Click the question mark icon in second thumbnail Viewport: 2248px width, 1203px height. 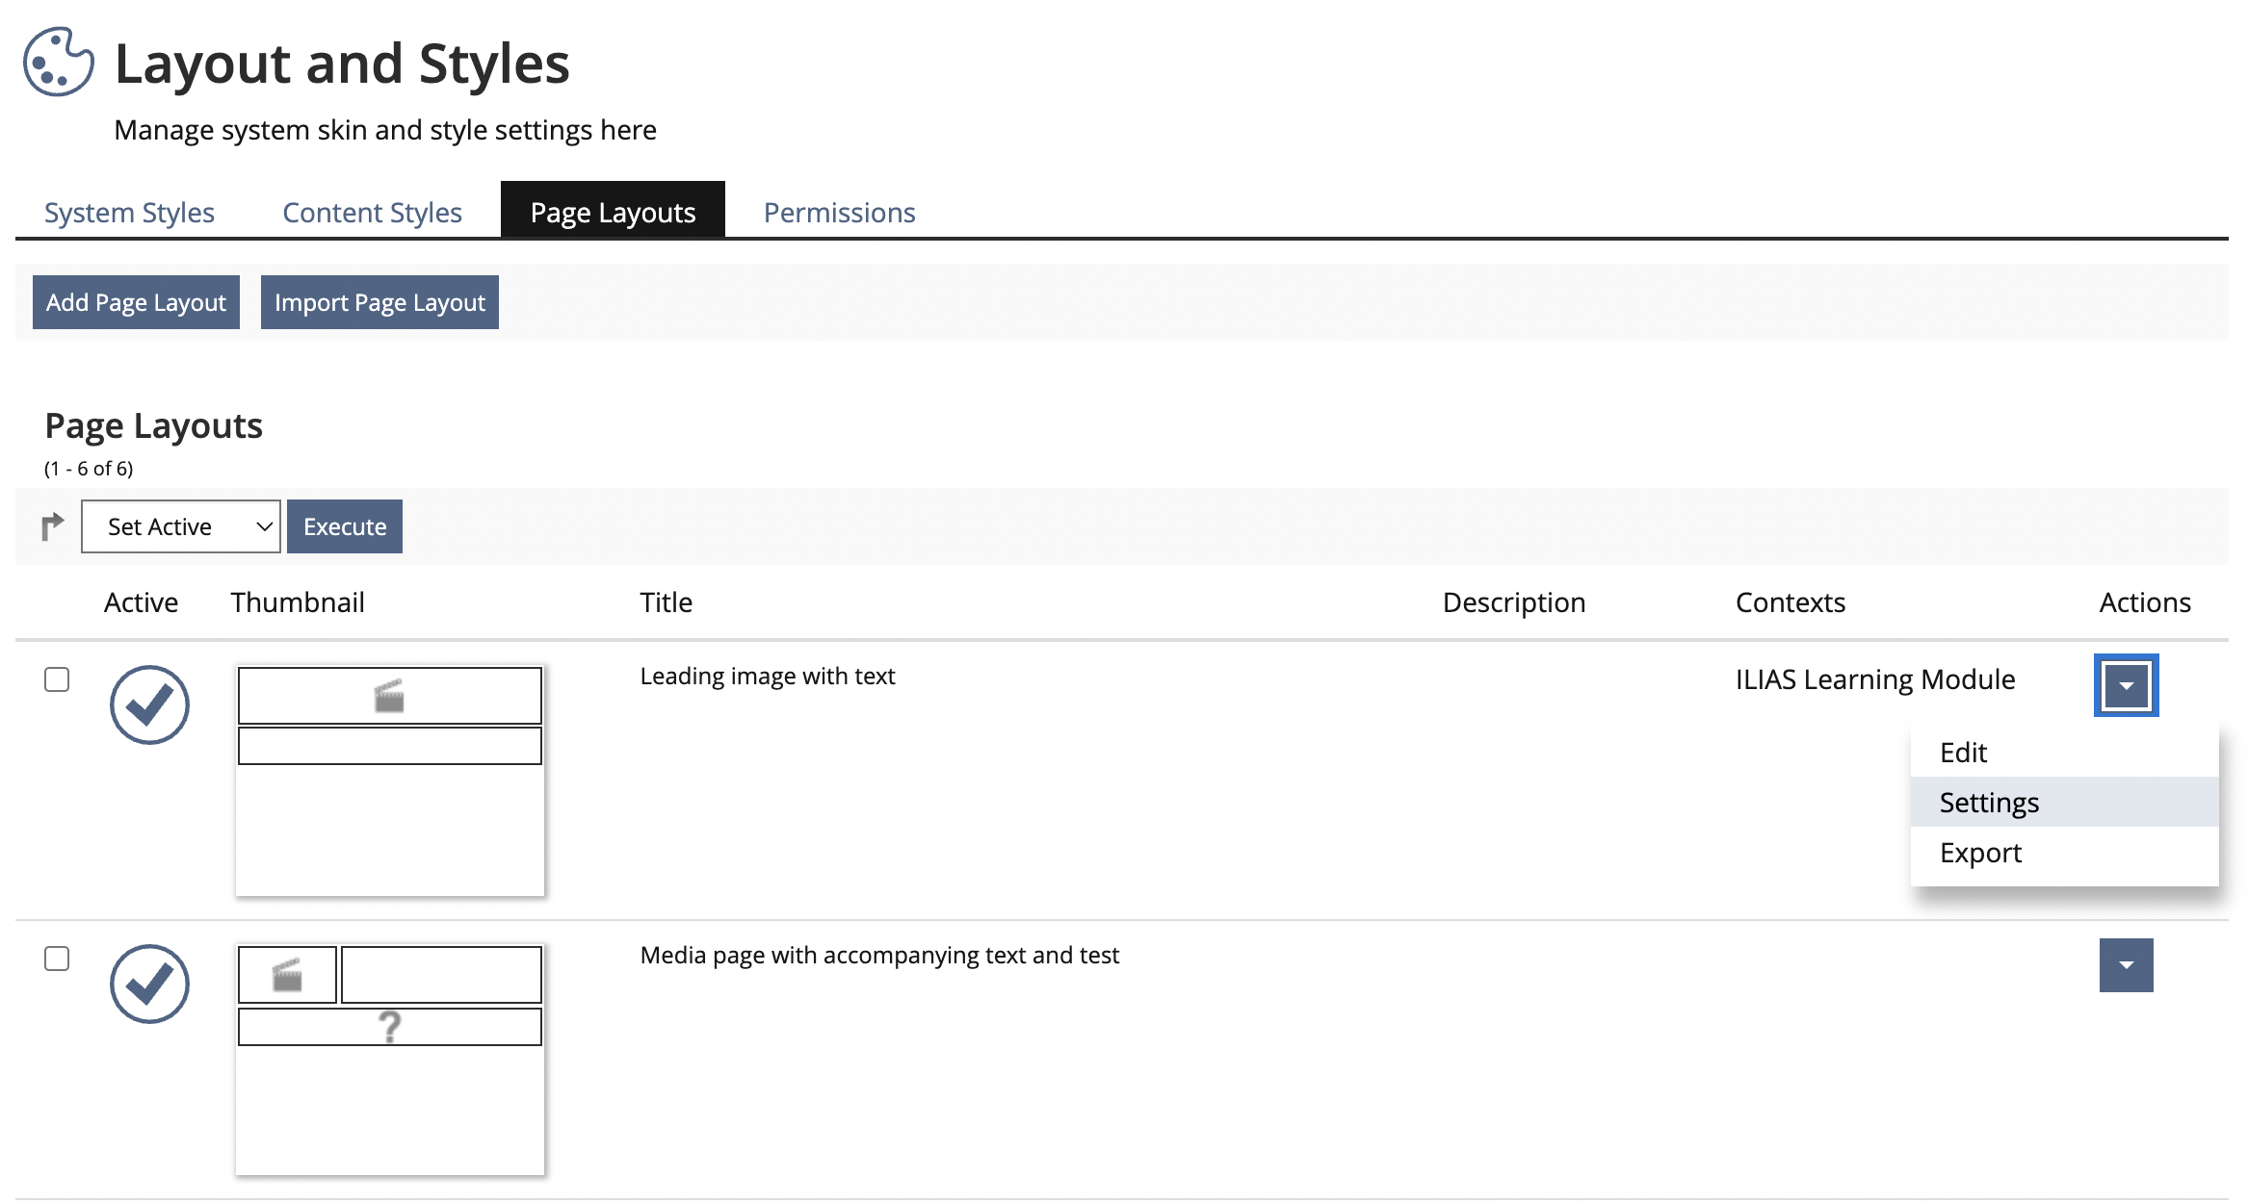point(389,1027)
